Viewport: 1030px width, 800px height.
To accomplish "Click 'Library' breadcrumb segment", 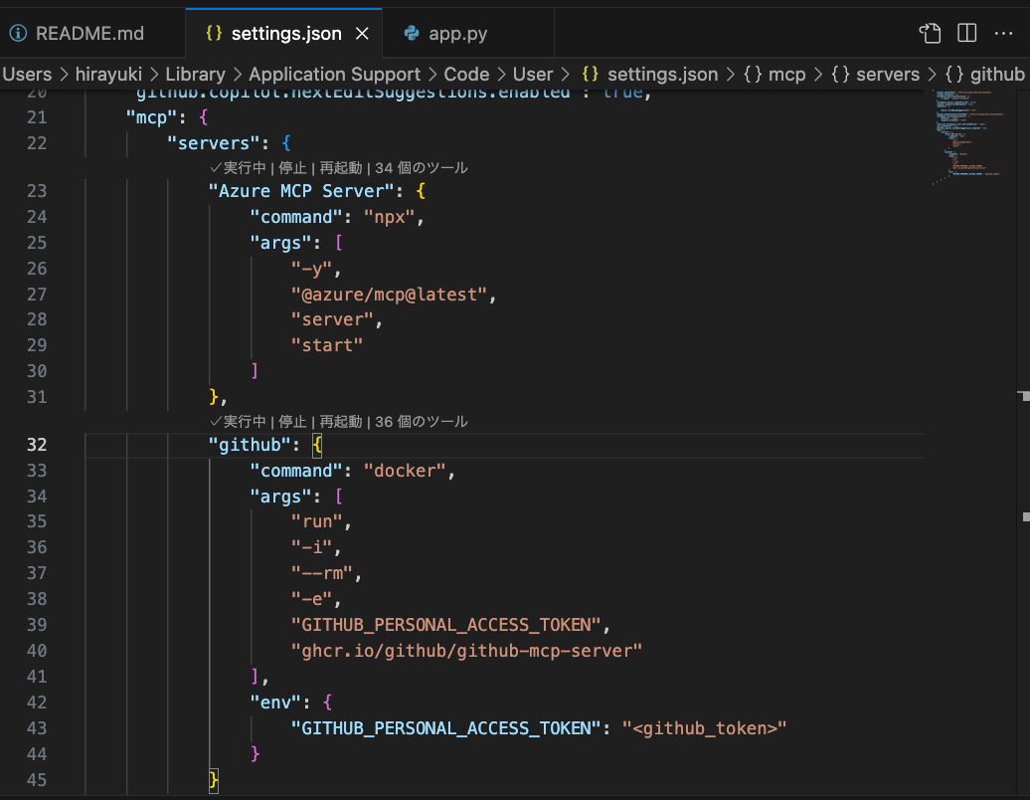I will (x=195, y=75).
